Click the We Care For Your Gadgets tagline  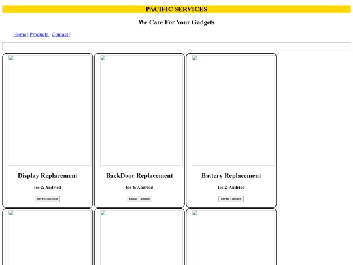176,22
